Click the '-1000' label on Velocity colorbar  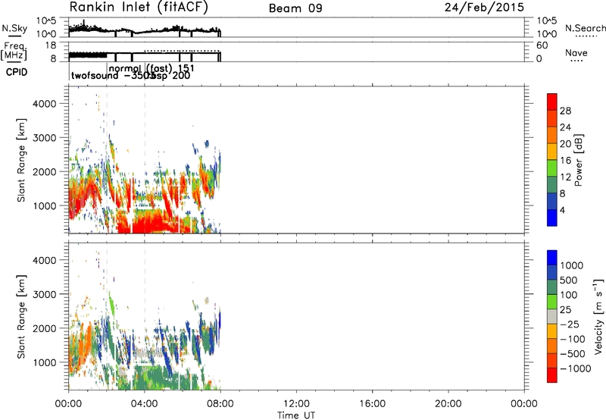[575, 368]
